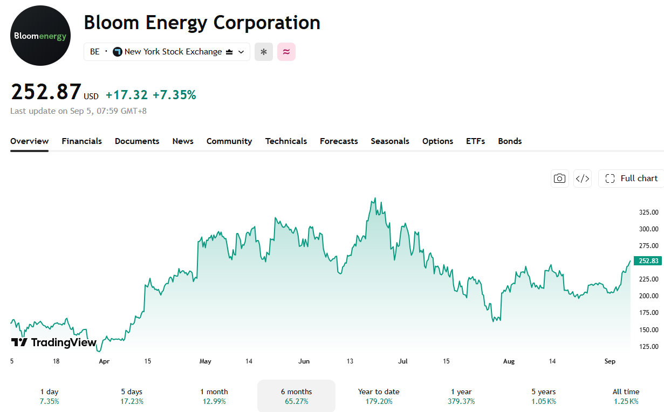Image resolution: width=664 pixels, height=412 pixels.
Task: Select the 6 months range
Action: pyautogui.click(x=296, y=396)
